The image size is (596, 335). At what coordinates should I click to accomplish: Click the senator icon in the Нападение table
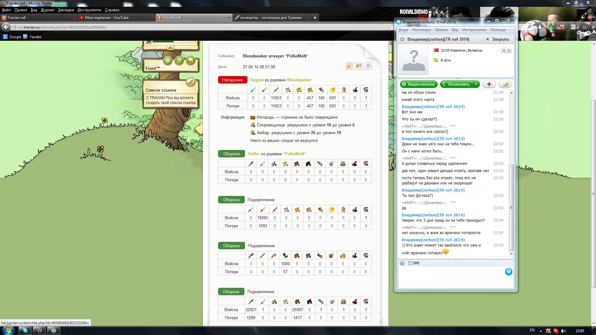[x=343, y=90]
